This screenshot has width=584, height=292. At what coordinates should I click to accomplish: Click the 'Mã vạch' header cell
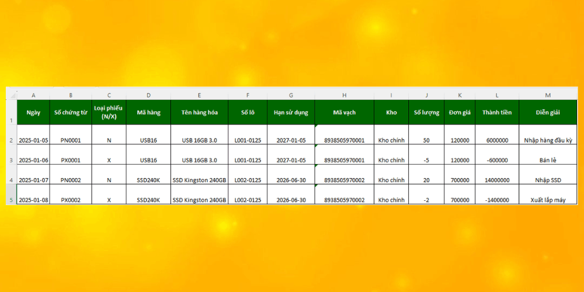click(x=345, y=112)
